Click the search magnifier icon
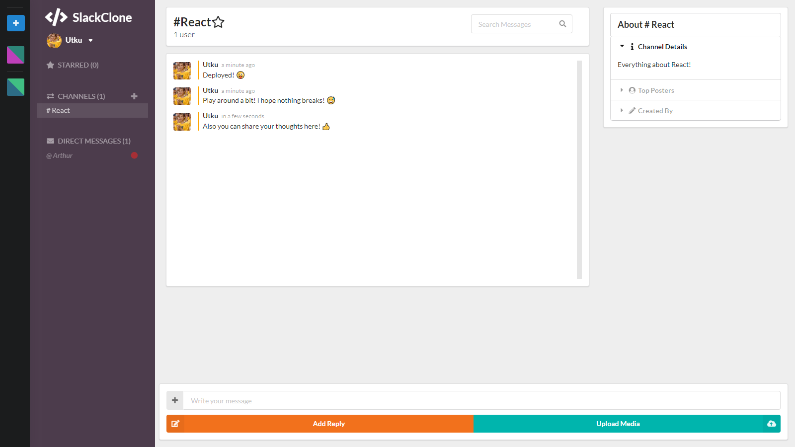This screenshot has width=795, height=447. [562, 24]
